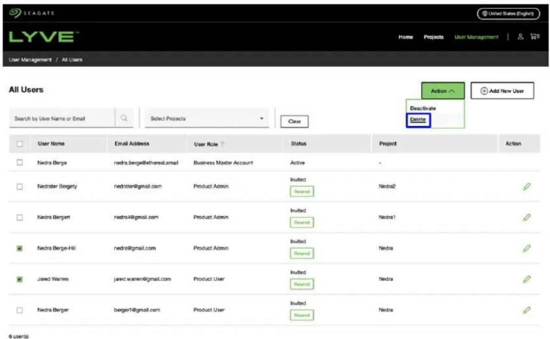Click the Seagate logo

click(32, 13)
